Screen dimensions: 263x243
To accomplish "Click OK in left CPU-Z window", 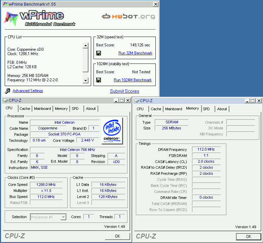I will tap(117, 236).
